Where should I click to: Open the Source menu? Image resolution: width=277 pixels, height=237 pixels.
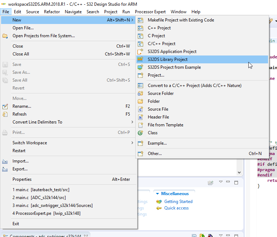coord(33,12)
